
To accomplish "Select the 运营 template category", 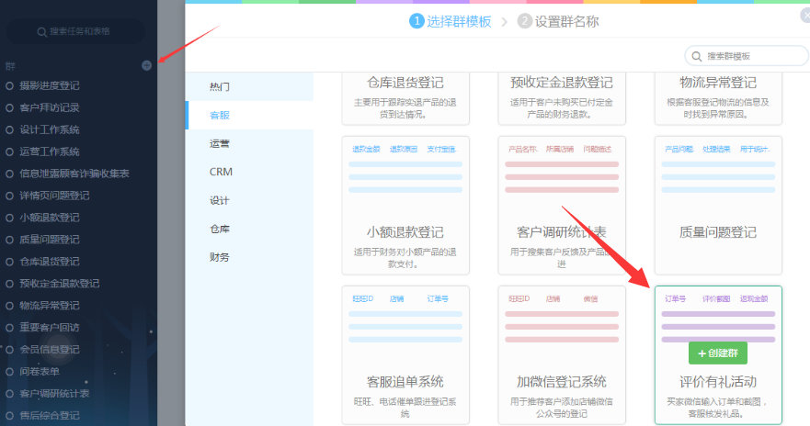I will [x=249, y=143].
